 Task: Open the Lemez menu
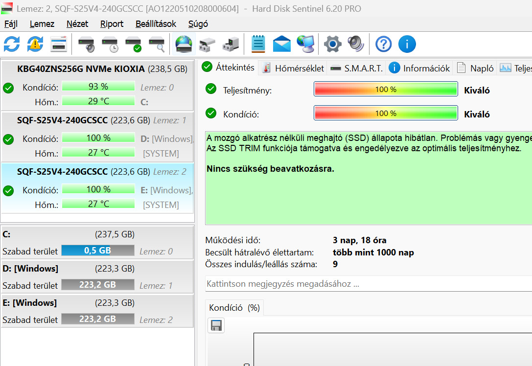42,24
